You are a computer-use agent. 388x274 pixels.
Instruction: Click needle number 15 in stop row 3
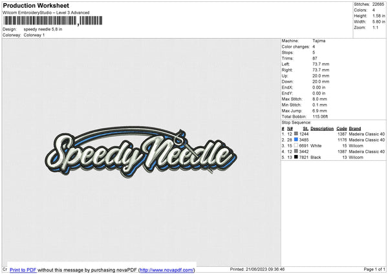click(290, 145)
